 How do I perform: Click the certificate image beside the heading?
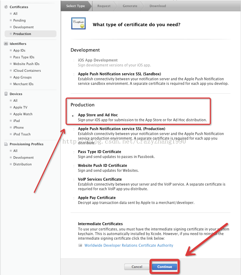click(x=78, y=23)
